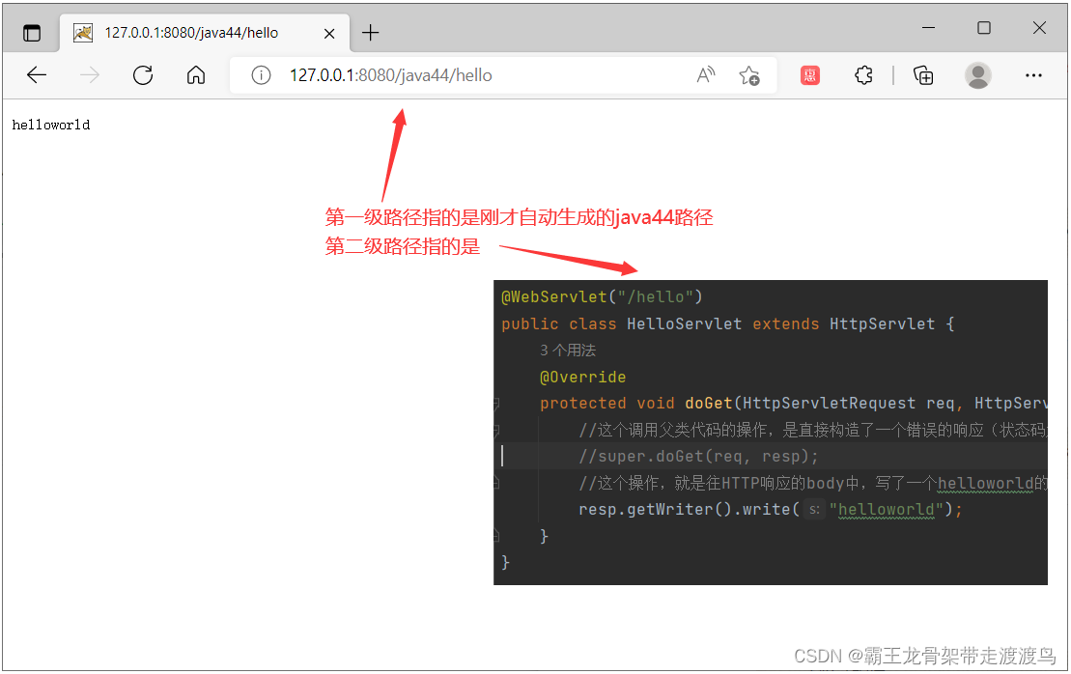Click the back navigation arrow
The width and height of the screenshot is (1071, 674).
coord(36,74)
